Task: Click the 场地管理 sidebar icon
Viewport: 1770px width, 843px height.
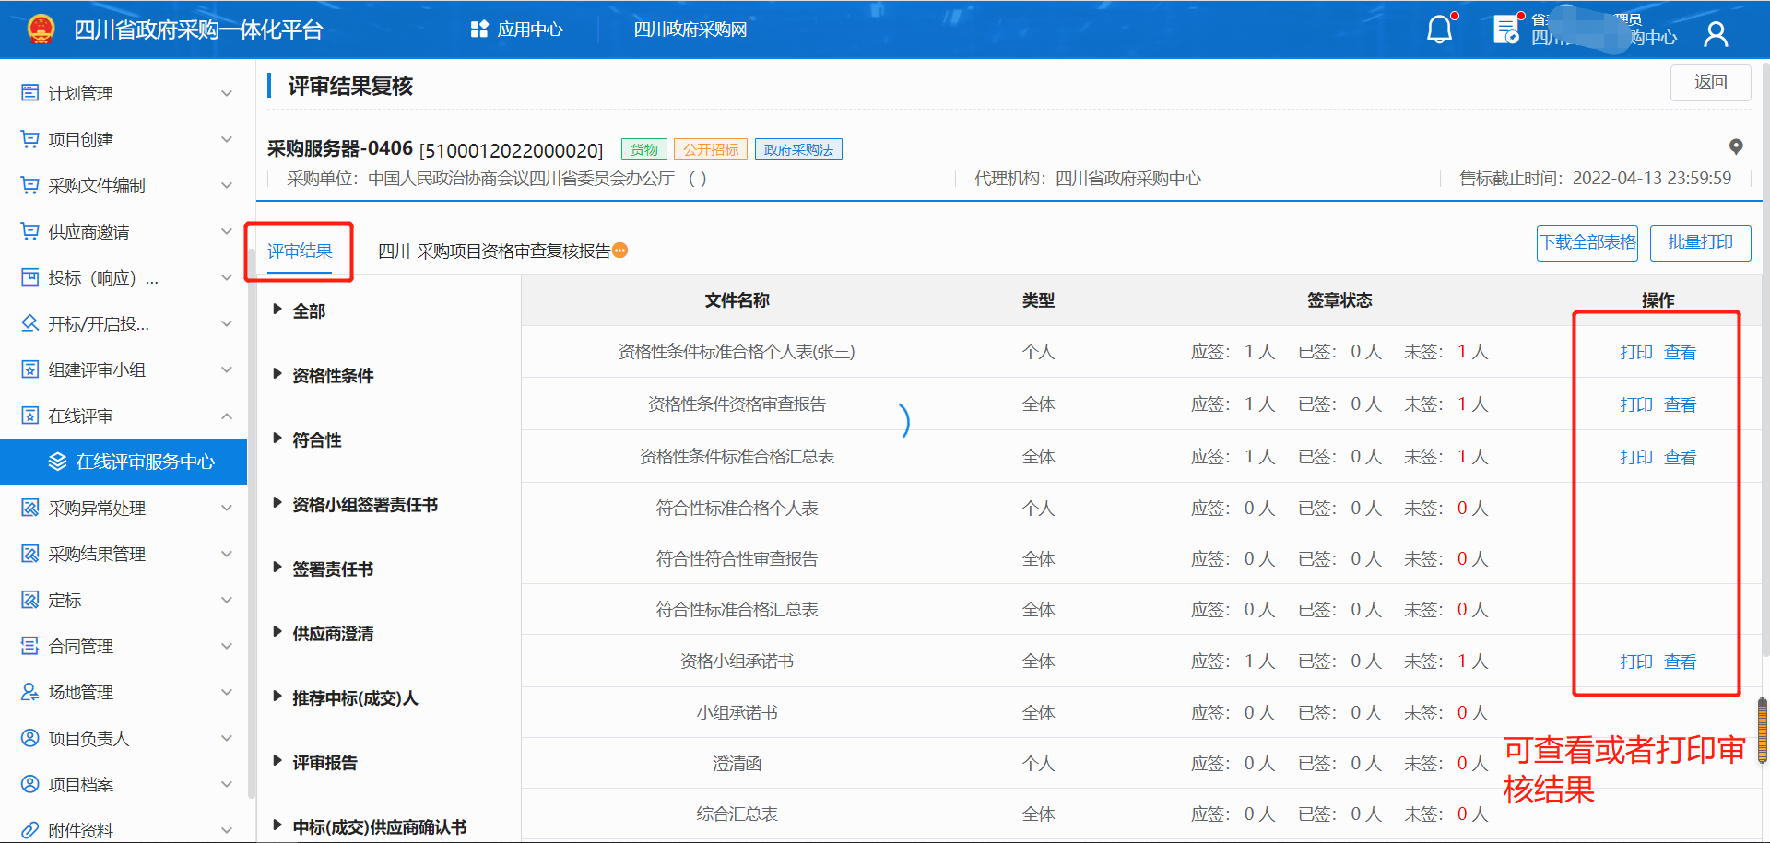Action: [30, 691]
